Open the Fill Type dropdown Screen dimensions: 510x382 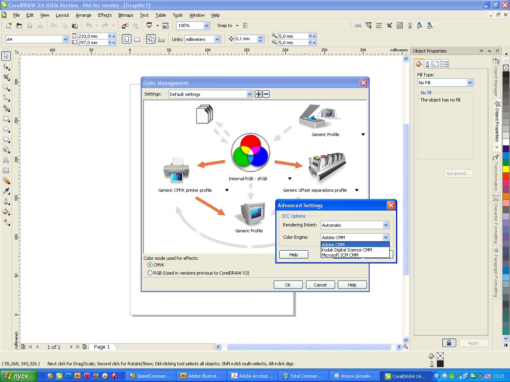tap(470, 83)
